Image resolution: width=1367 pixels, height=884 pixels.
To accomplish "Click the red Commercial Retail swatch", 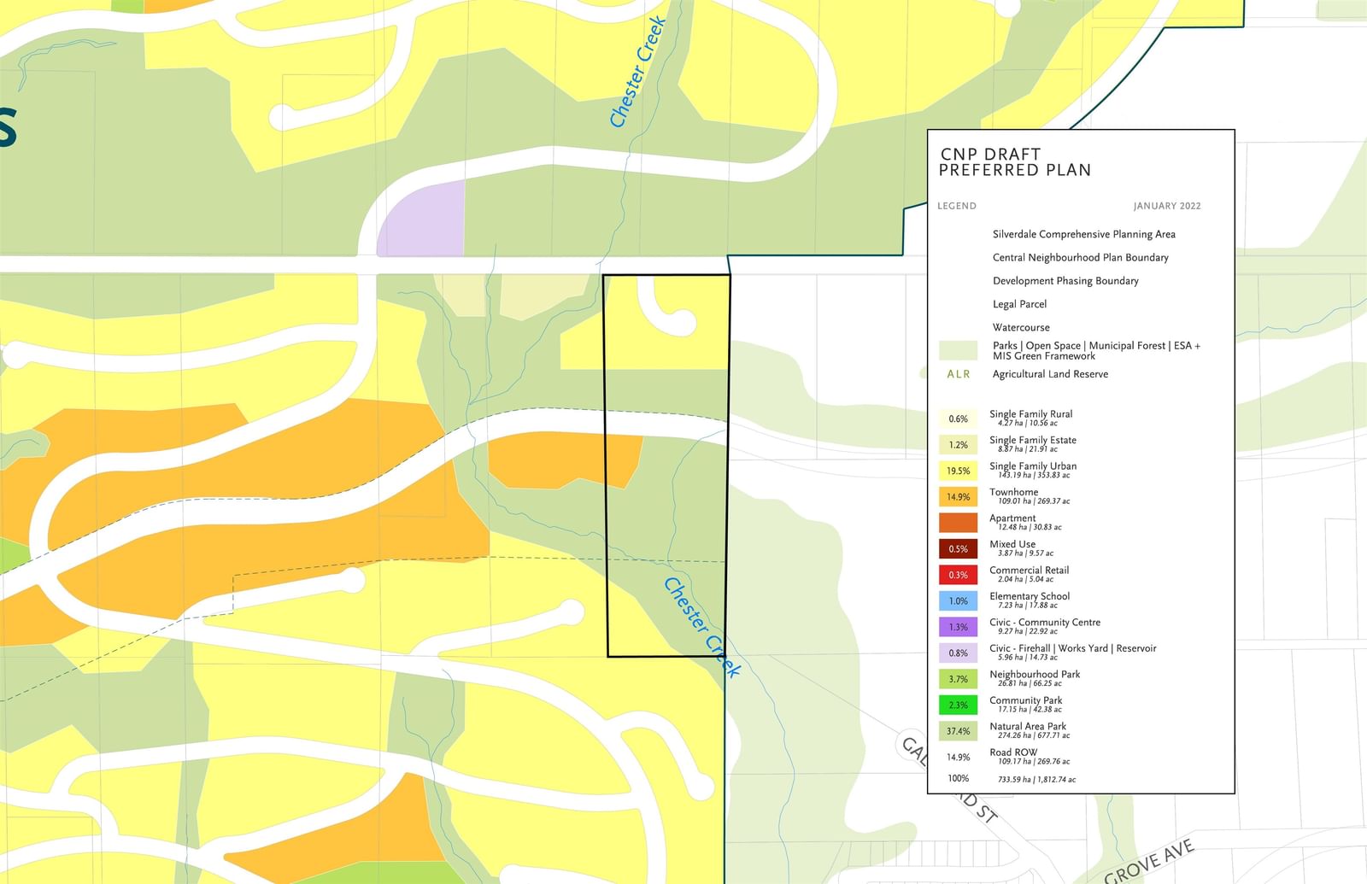I will [x=958, y=575].
